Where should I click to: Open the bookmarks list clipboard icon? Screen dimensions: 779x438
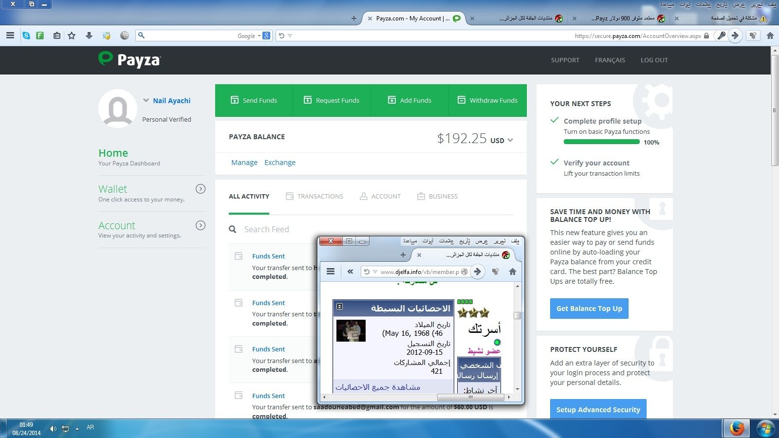click(57, 36)
